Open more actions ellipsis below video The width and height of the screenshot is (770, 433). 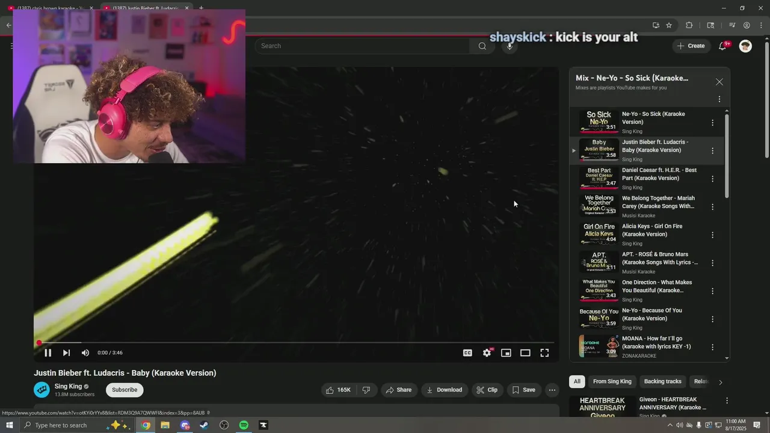(x=552, y=390)
